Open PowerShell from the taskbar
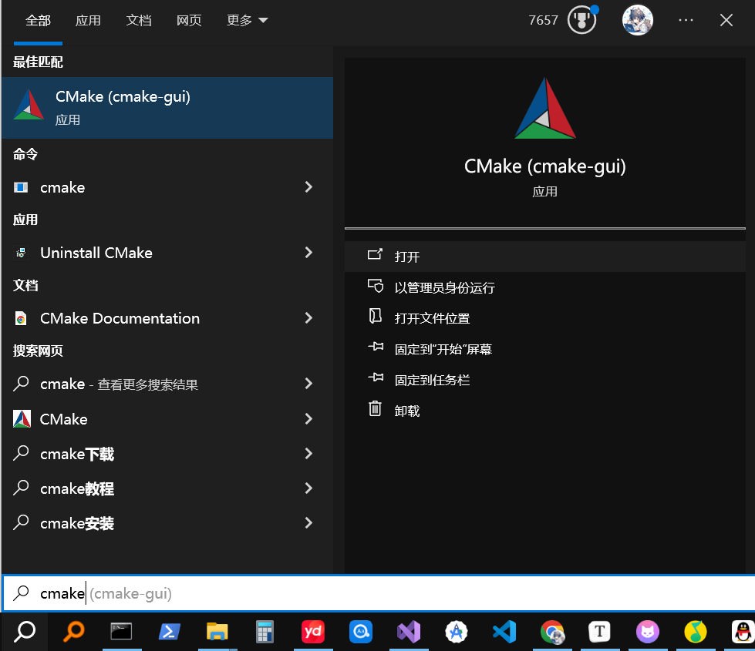Image resolution: width=755 pixels, height=651 pixels. (x=170, y=632)
